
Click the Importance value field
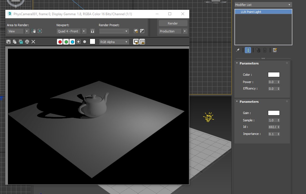[x=272, y=134]
